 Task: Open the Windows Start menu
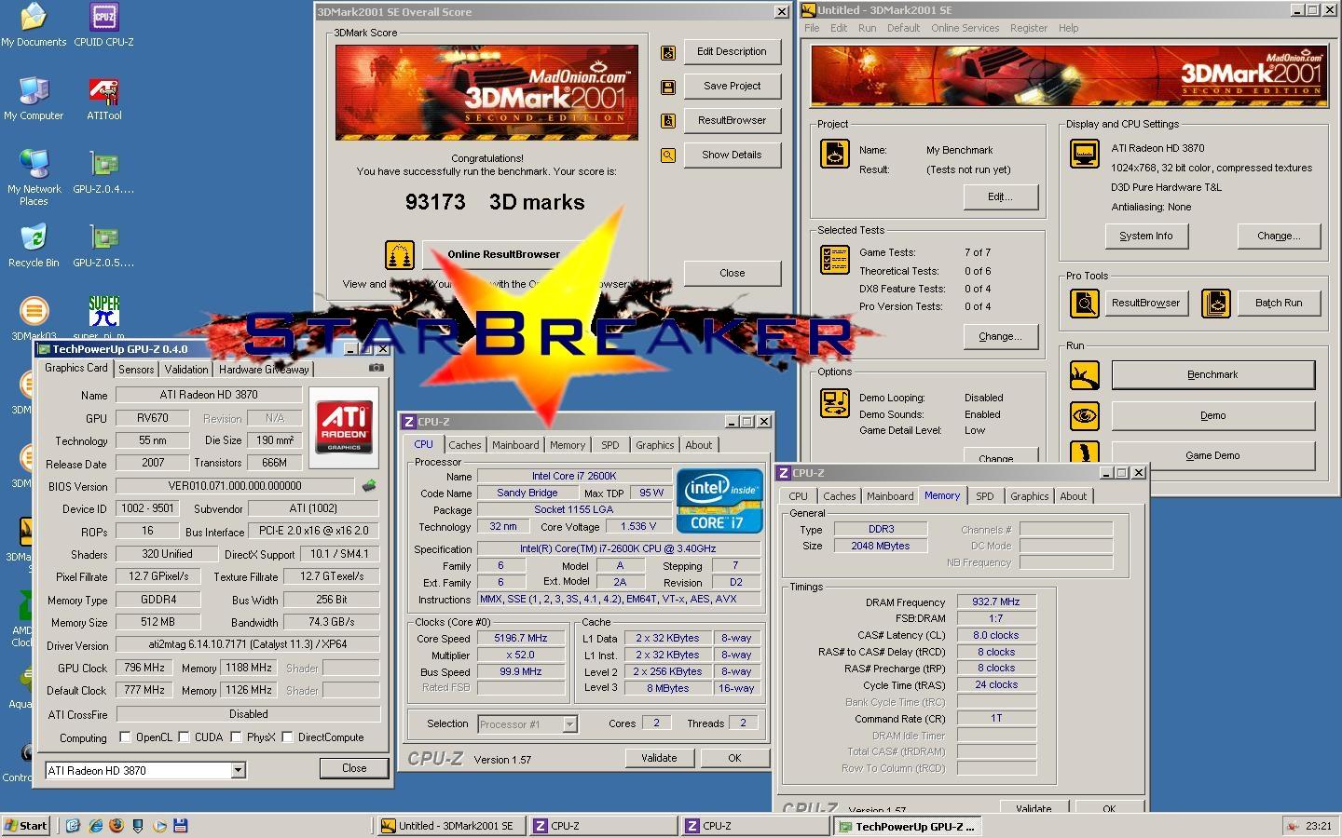coord(26,825)
